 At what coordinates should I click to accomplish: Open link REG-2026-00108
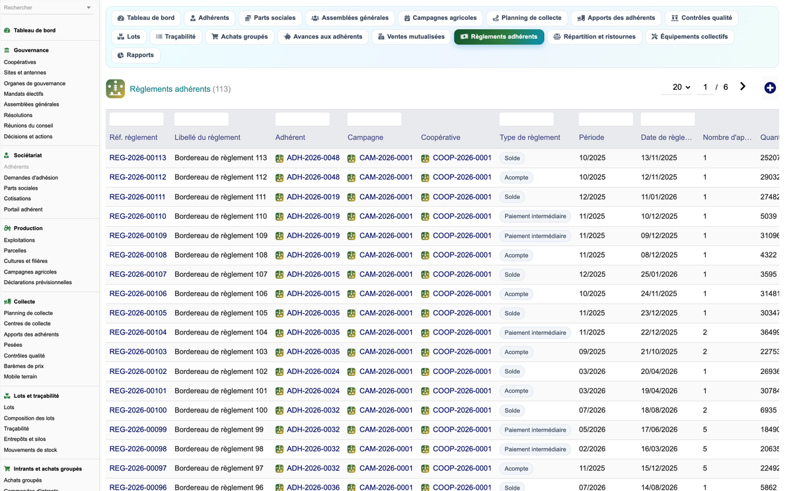[137, 255]
